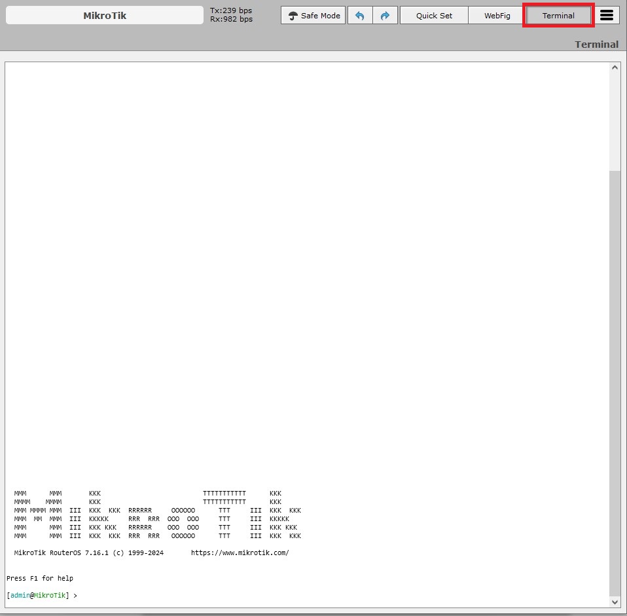The height and width of the screenshot is (616, 627).
Task: Click the admin username in prompt
Action: [20, 596]
